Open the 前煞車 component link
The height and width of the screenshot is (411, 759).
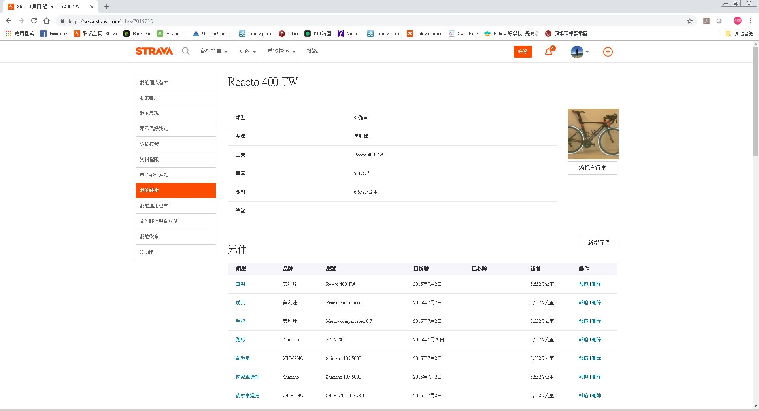point(243,358)
